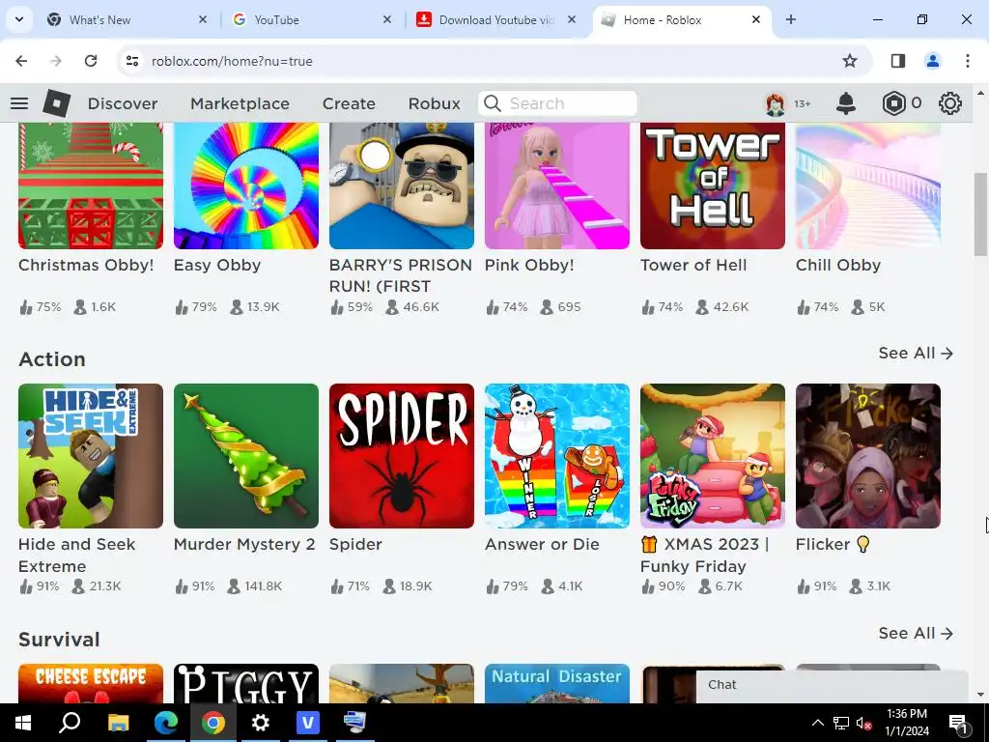Click the muted volume tray icon

point(864,723)
